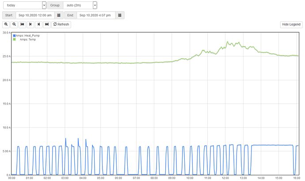Open the 'today' time range dropdown
305x181 pixels.
pos(25,5)
